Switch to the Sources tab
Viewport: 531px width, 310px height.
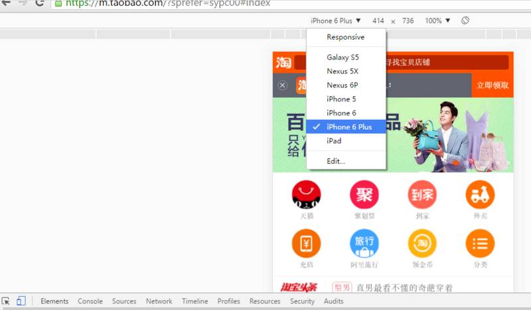pos(124,301)
